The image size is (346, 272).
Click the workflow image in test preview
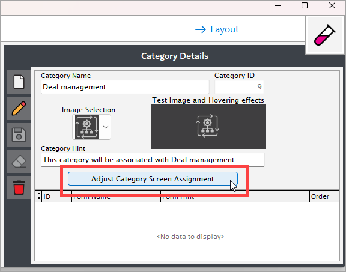[208, 126]
